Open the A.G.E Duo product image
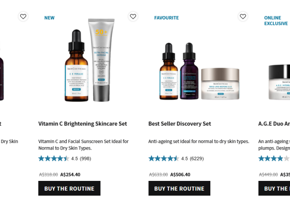290x201 pixels. (279, 82)
